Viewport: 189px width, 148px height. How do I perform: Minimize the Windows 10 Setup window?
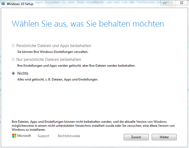coord(164,3)
